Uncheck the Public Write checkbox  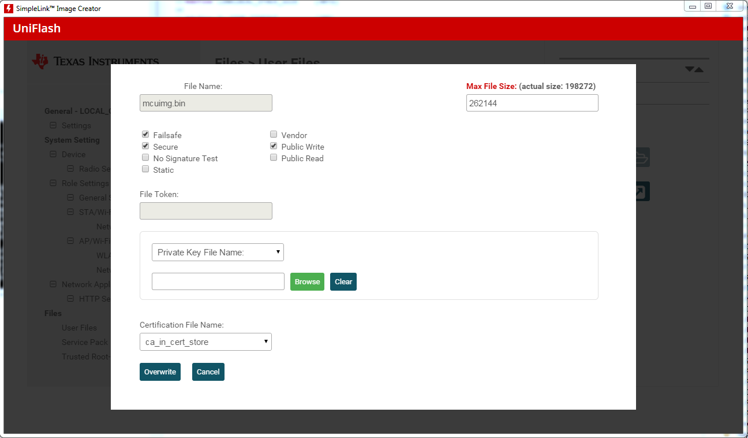pyautogui.click(x=274, y=146)
